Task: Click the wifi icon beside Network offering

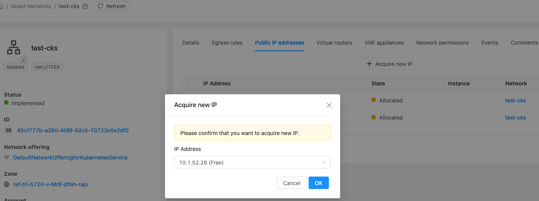Action: 7,158
